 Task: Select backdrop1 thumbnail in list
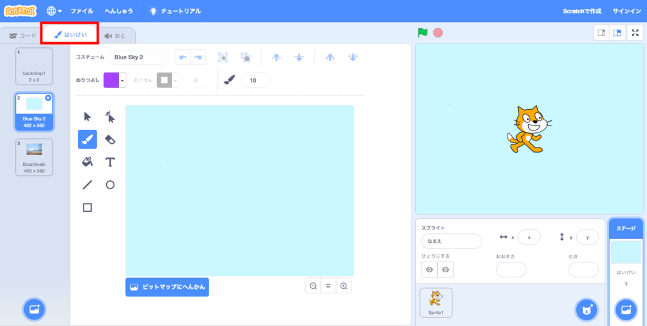tap(34, 66)
